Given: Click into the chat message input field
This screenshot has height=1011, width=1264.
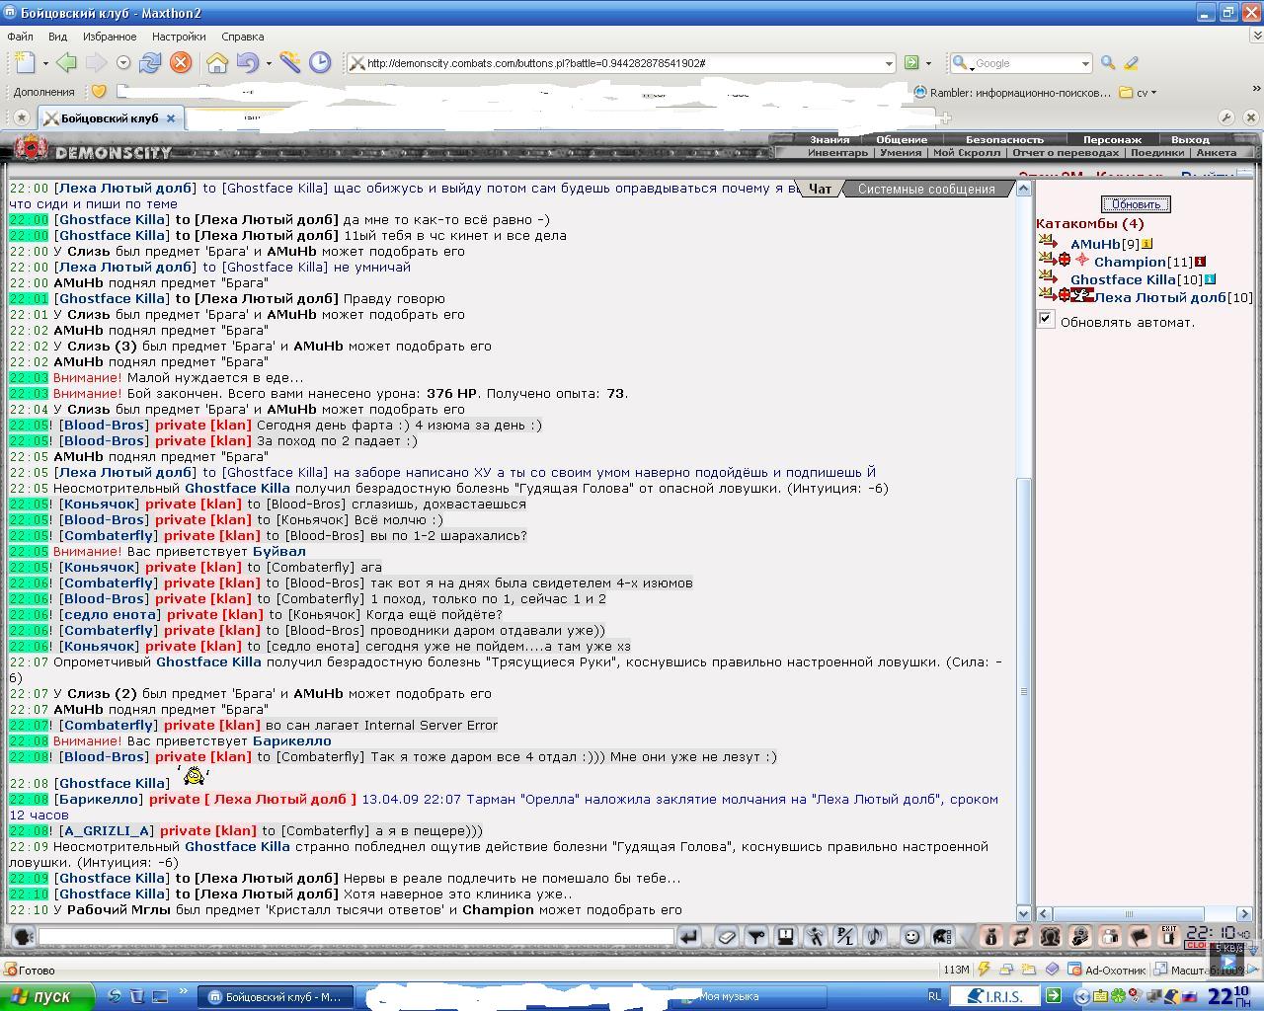Looking at the screenshot, I should click(355, 936).
